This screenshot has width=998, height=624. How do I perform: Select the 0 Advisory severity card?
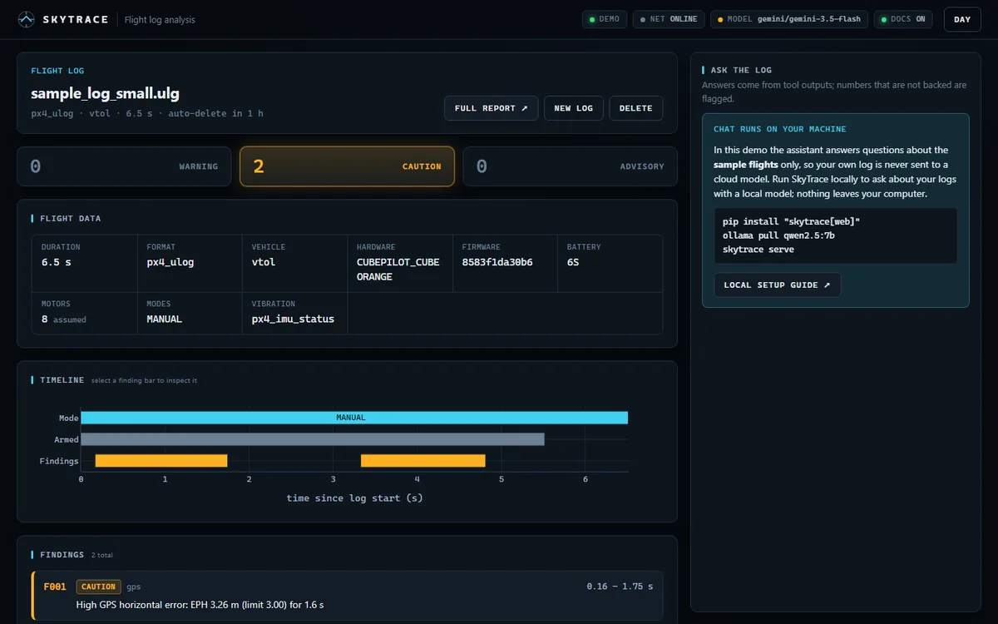(x=570, y=166)
